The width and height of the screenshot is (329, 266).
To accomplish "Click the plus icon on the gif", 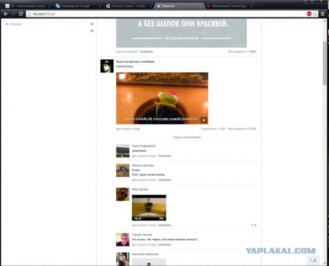I will click(x=204, y=120).
